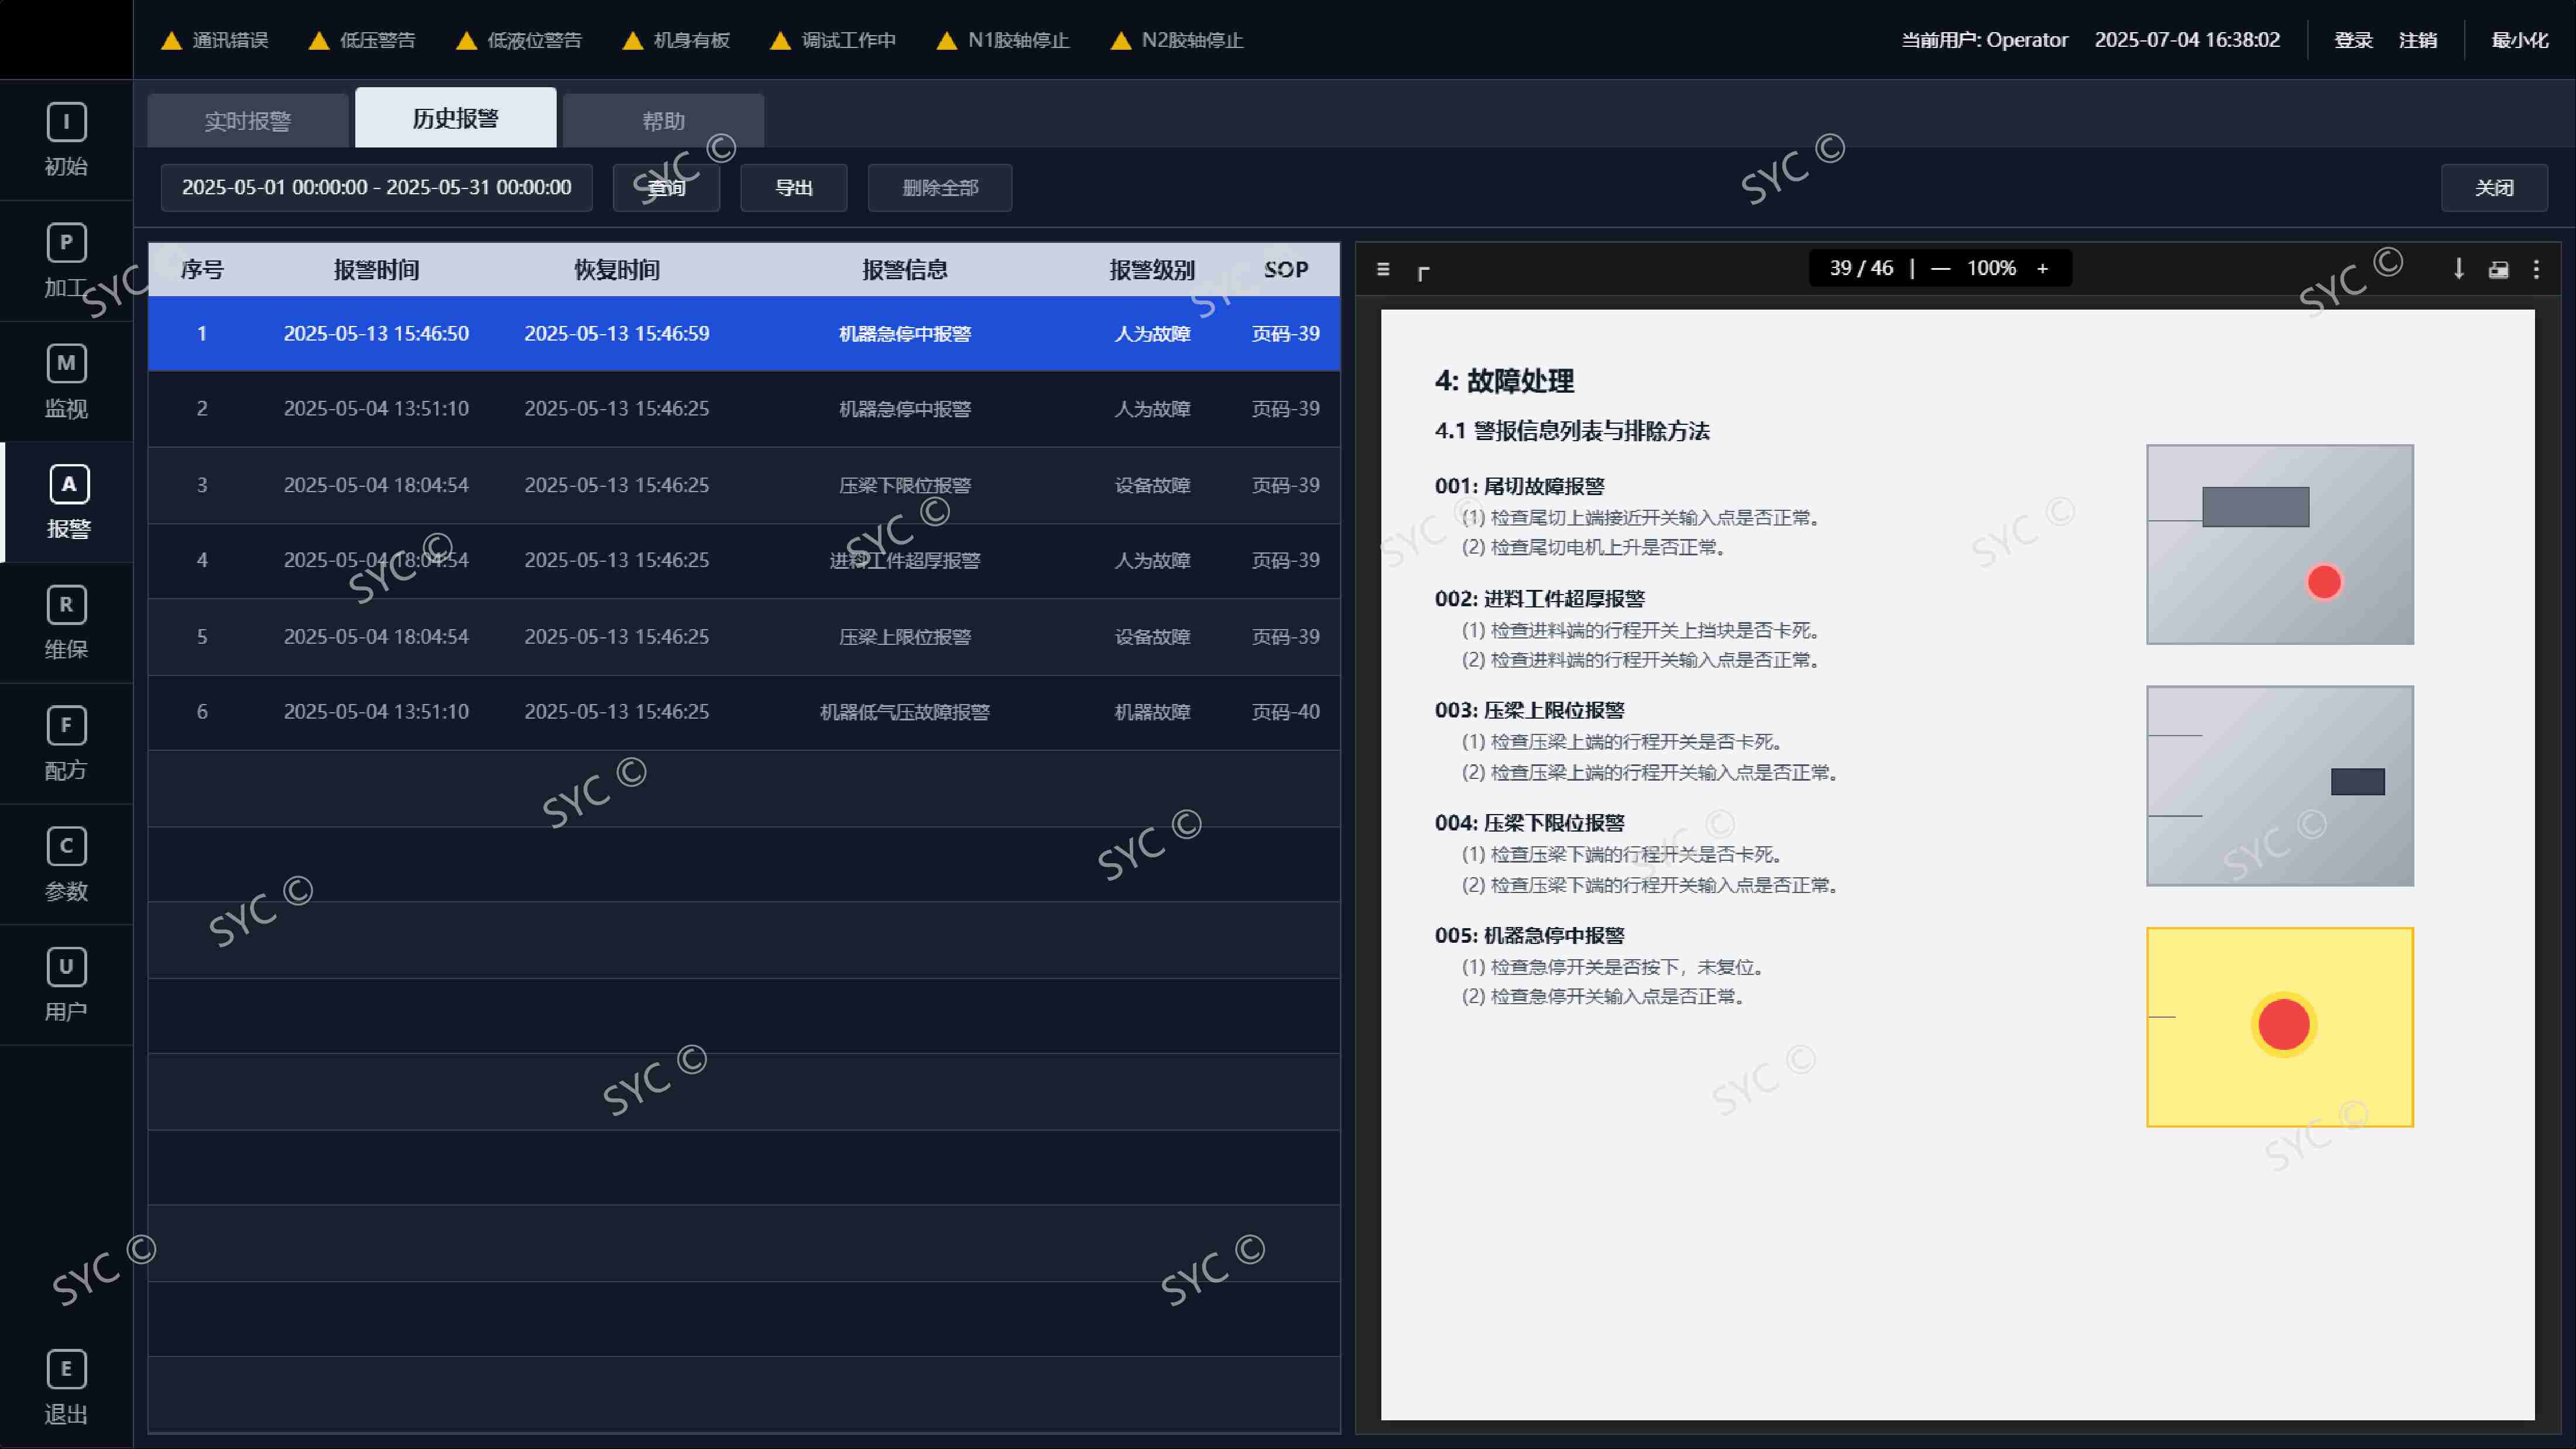Click the 维保 maintenance icon
The image size is (2576, 1449).
coord(66,605)
